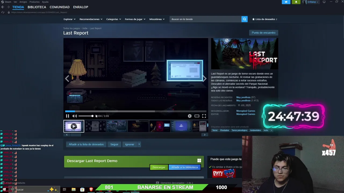The image size is (344, 193).
Task: Click Añadir a la biblioteca button
Action: coord(184,167)
